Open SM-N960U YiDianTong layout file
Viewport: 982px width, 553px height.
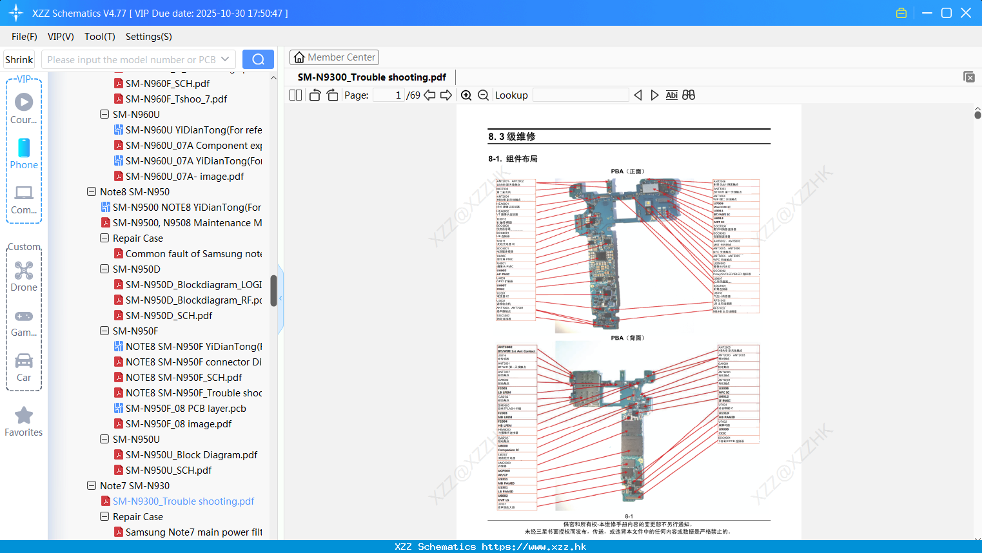click(x=188, y=130)
